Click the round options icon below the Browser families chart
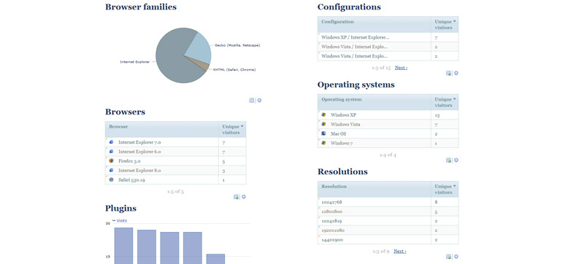The height and width of the screenshot is (264, 565). pos(259,101)
